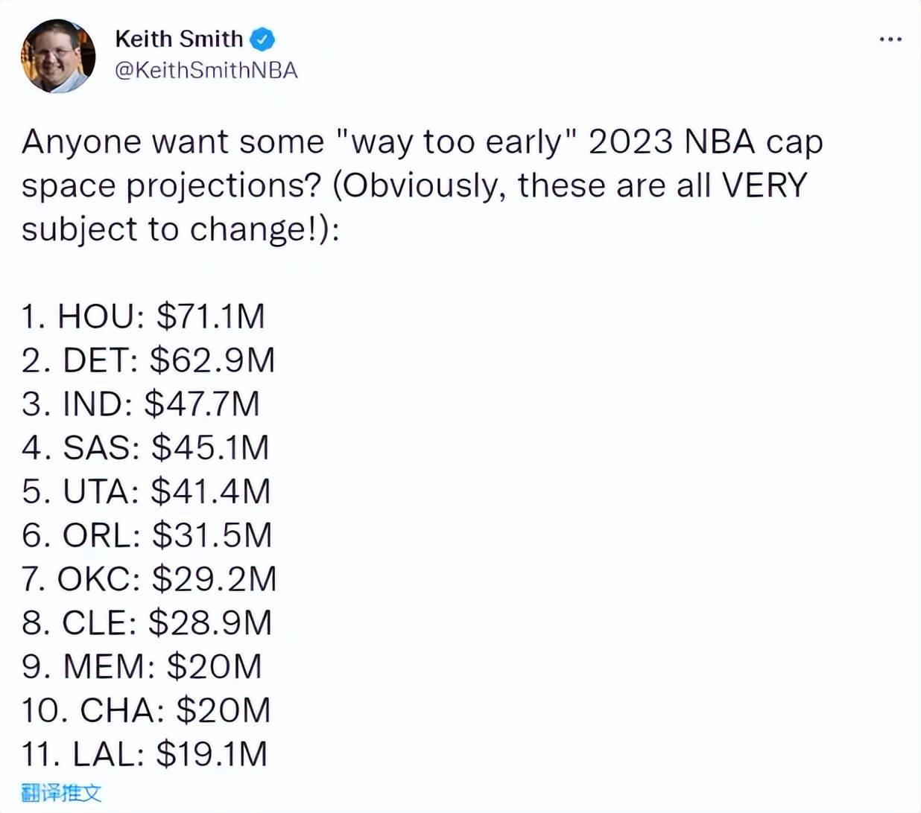Select the CHA: $20M line

(x=145, y=710)
